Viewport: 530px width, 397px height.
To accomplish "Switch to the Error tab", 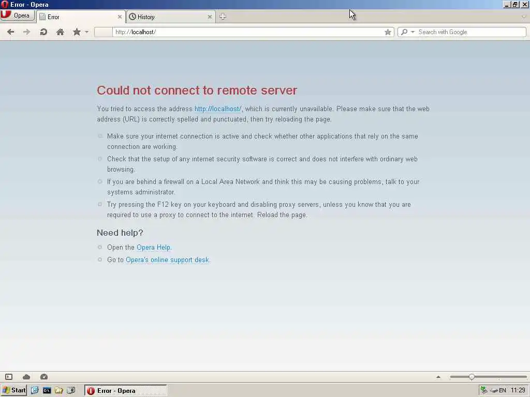I will (x=81, y=17).
